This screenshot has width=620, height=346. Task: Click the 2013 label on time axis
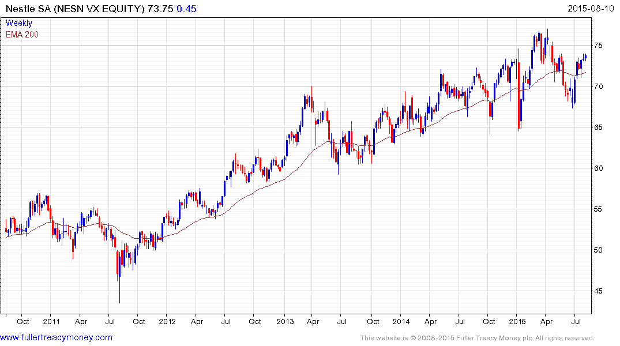point(284,321)
